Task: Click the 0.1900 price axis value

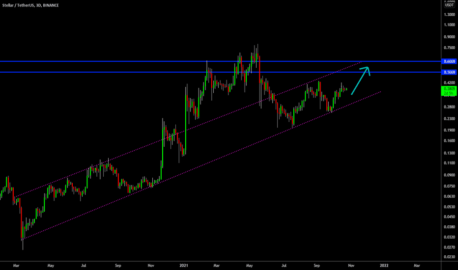Action: [449, 130]
